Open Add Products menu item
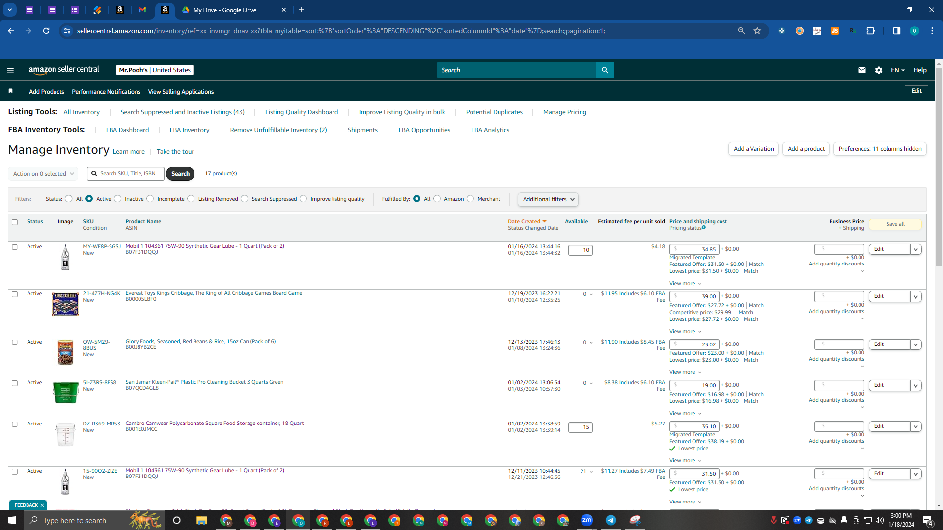943x530 pixels. (47, 92)
